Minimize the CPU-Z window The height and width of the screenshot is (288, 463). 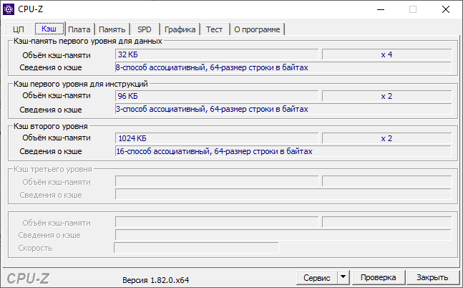[381, 9]
